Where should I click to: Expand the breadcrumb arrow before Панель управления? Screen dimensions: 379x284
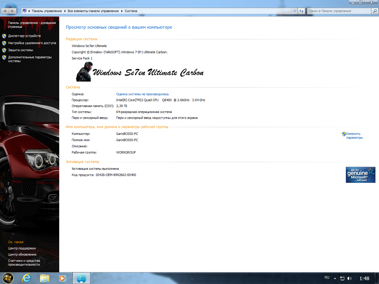coord(29,11)
